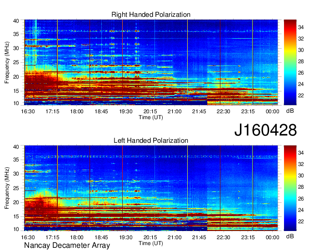309x251 pixels.
Task: Click the 20 MHz tick of Left Handed plot
Action: (x=16, y=202)
